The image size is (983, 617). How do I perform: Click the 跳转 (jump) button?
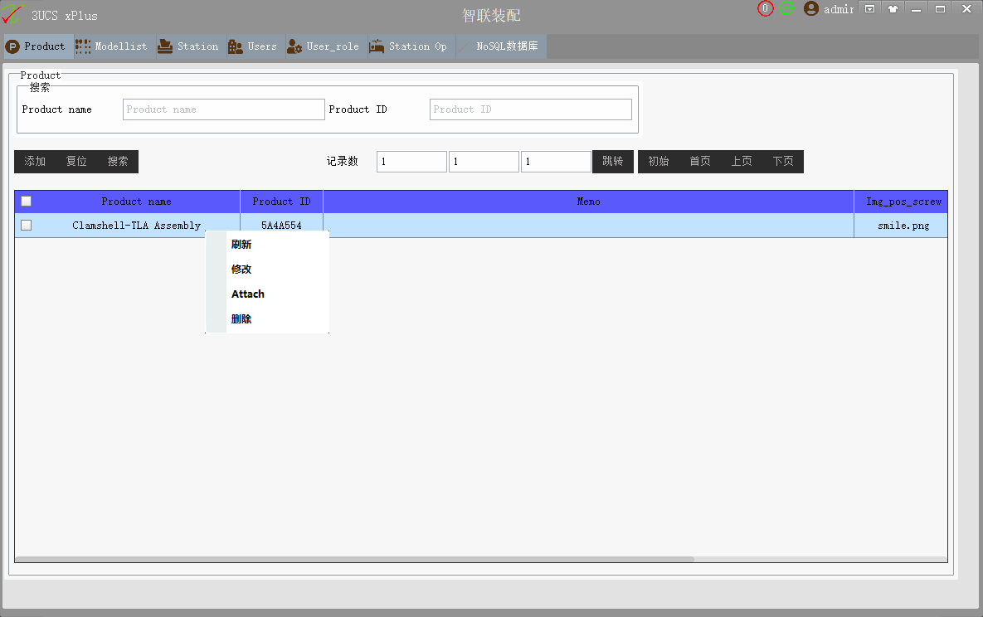tap(612, 162)
